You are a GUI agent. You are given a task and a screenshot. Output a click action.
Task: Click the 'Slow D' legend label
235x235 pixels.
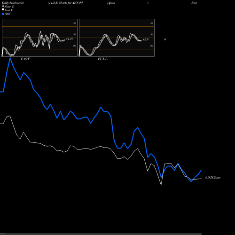9,7
